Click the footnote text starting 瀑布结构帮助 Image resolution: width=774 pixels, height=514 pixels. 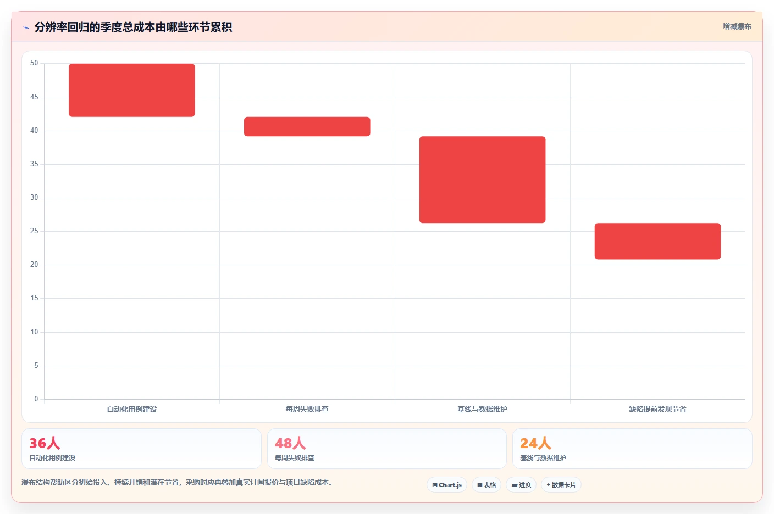click(177, 482)
